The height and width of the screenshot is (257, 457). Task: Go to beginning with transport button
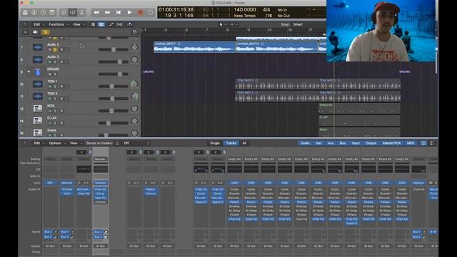pos(119,13)
